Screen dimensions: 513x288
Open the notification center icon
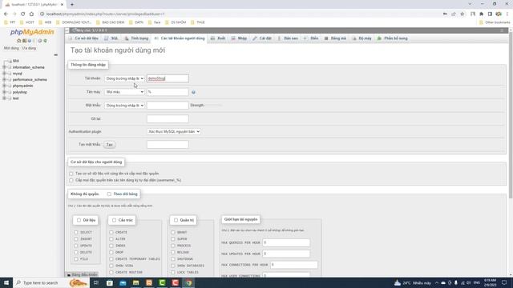pyautogui.click(x=504, y=282)
